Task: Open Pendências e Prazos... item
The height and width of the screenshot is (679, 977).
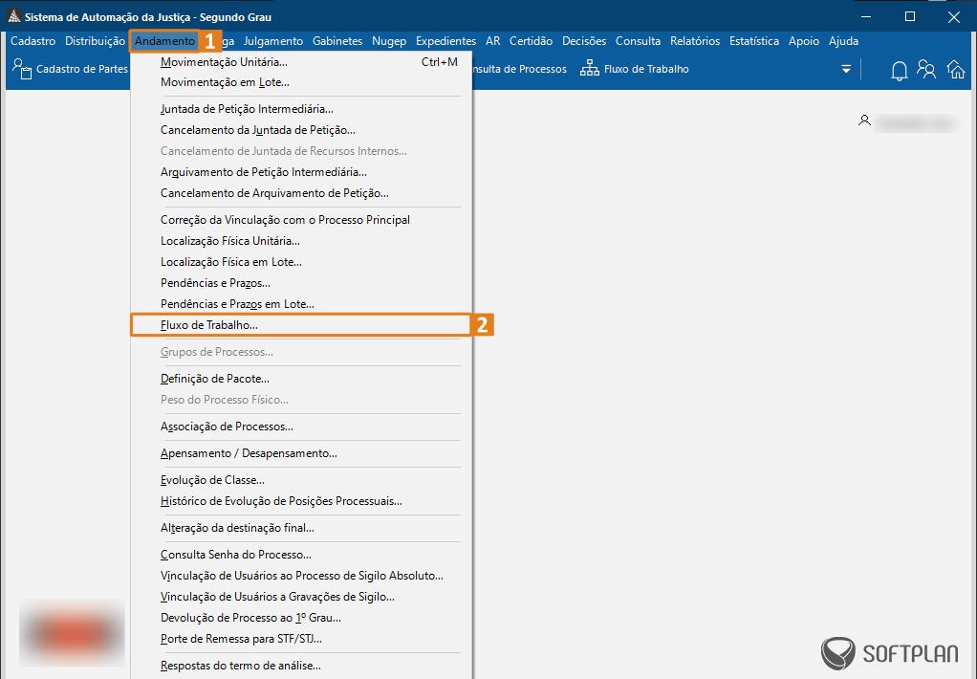Action: pos(215,283)
